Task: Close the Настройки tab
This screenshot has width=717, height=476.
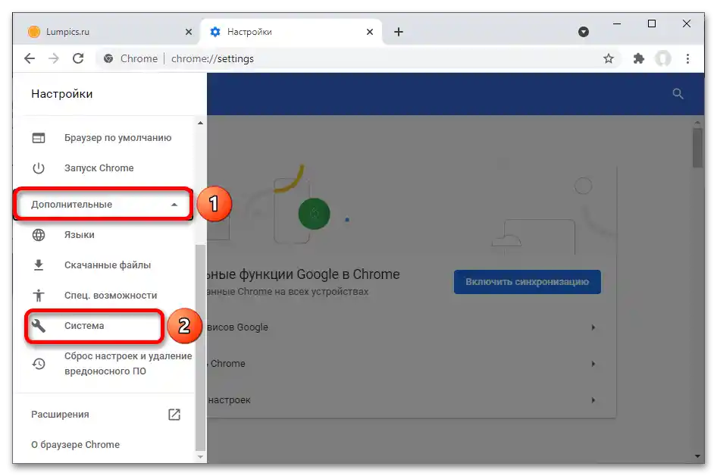Action: [x=369, y=32]
